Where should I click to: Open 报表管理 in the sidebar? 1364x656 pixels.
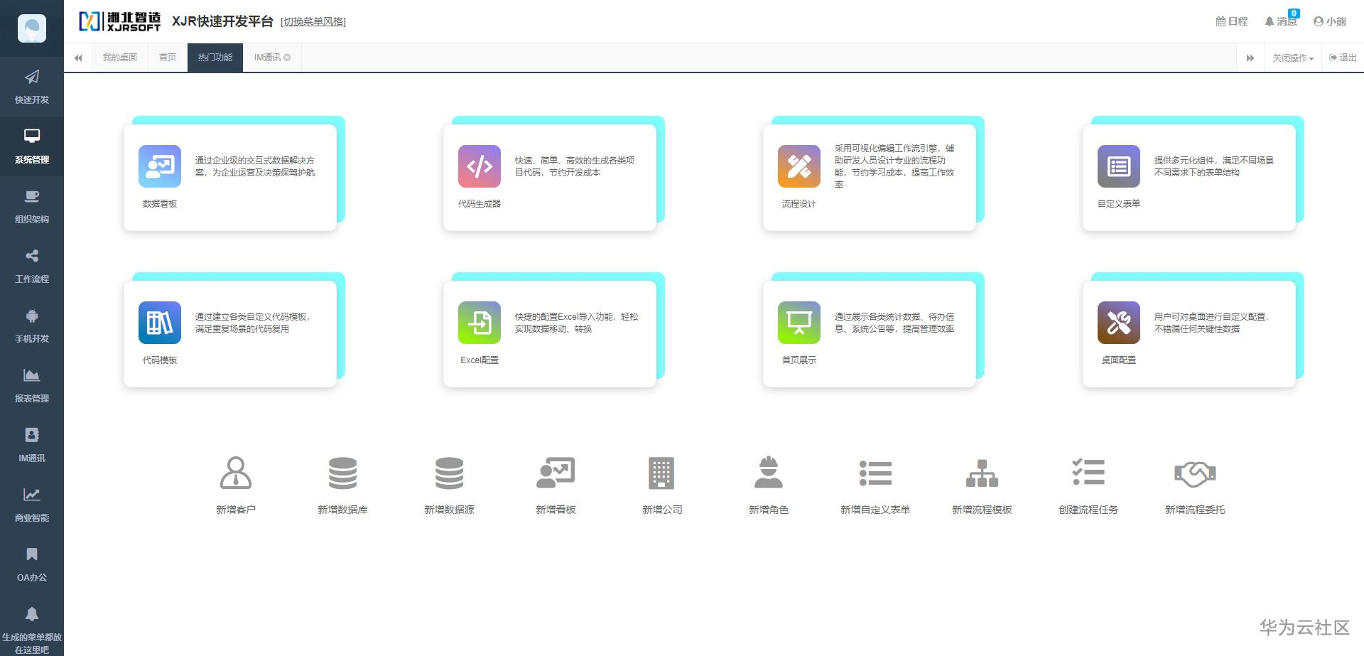pyautogui.click(x=32, y=385)
